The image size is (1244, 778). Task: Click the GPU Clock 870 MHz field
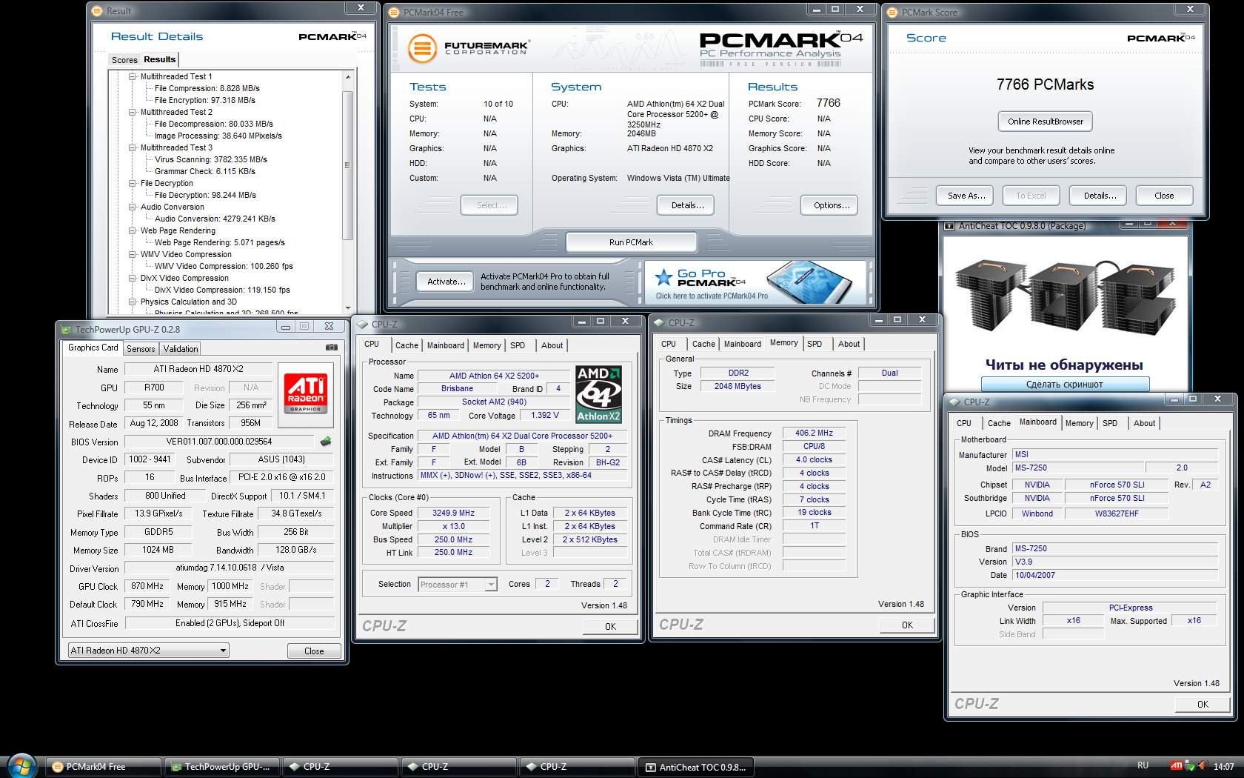tap(147, 586)
